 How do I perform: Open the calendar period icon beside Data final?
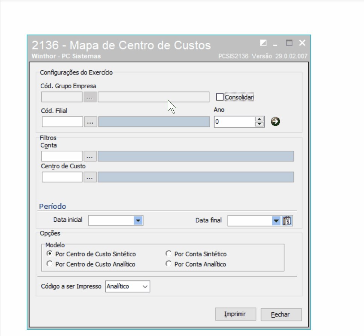click(287, 221)
